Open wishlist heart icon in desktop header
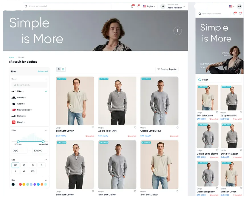This screenshot has width=244, height=197. (x=138, y=6)
